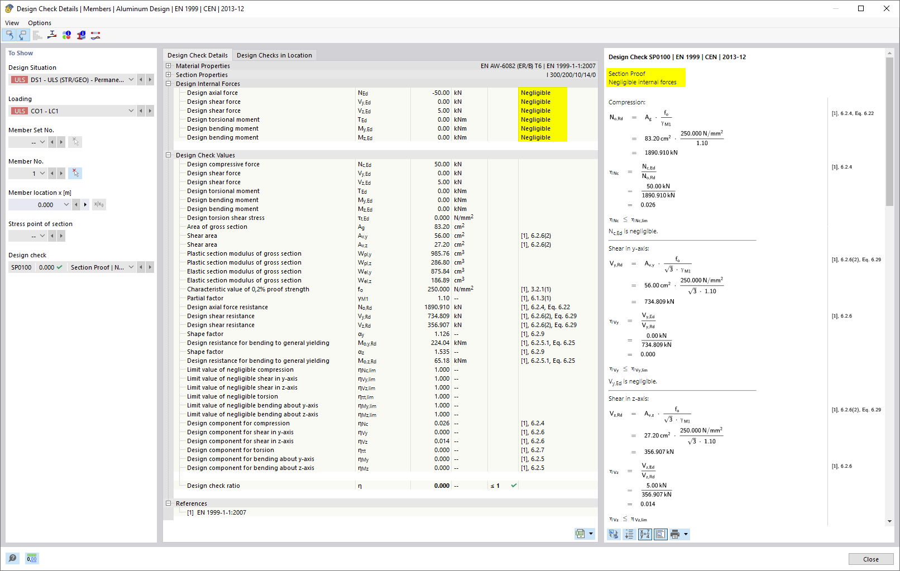This screenshot has height=571, width=900.
Task: Click the printer icon below the formulas panel
Action: pos(676,534)
